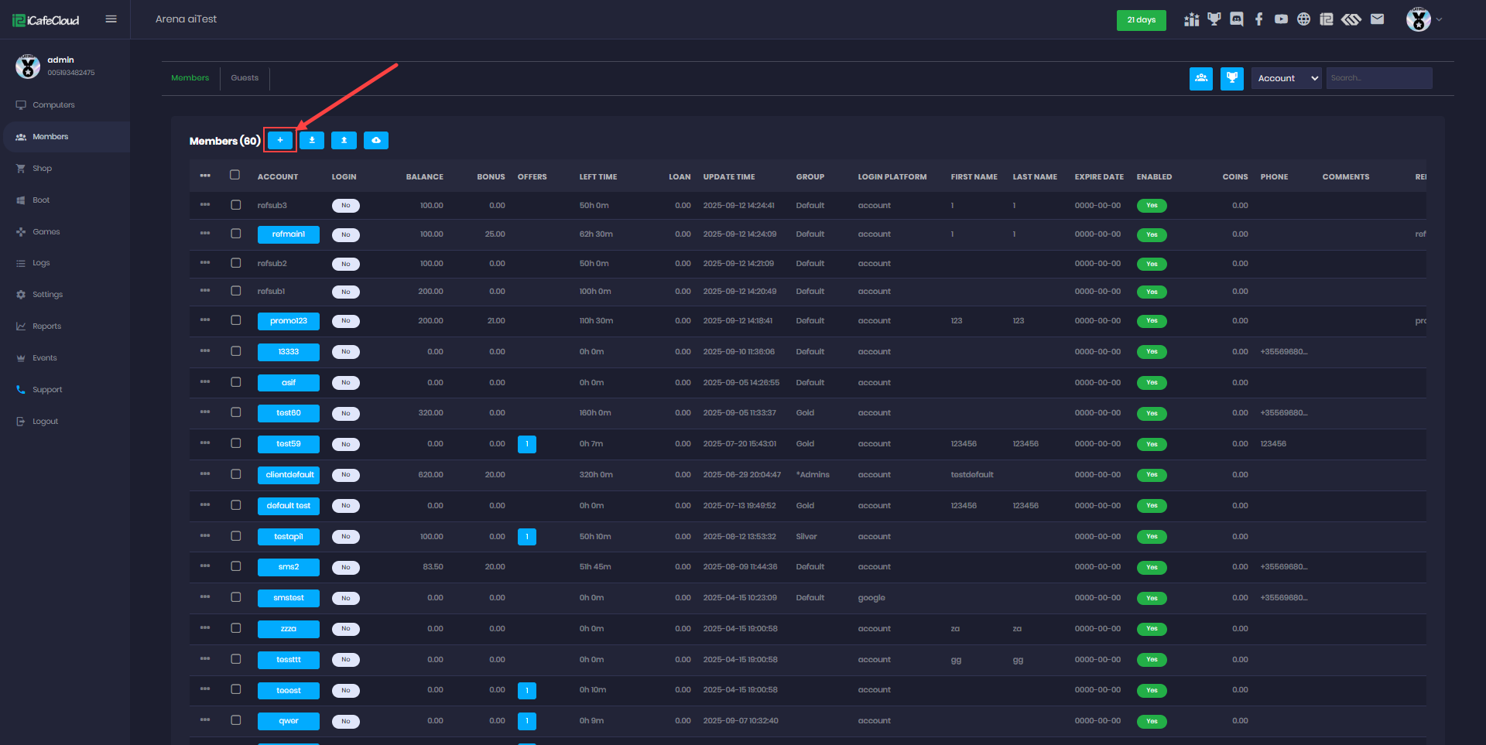Open the Discord icon in header
The image size is (1486, 745).
pos(1236,19)
